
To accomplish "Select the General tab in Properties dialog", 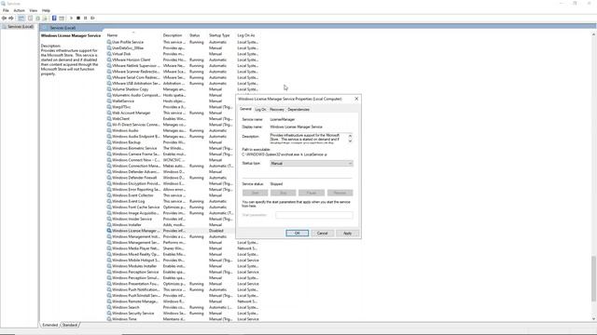I will (x=245, y=109).
